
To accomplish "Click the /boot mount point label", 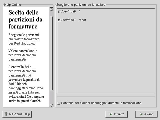I will tap(82, 20).
